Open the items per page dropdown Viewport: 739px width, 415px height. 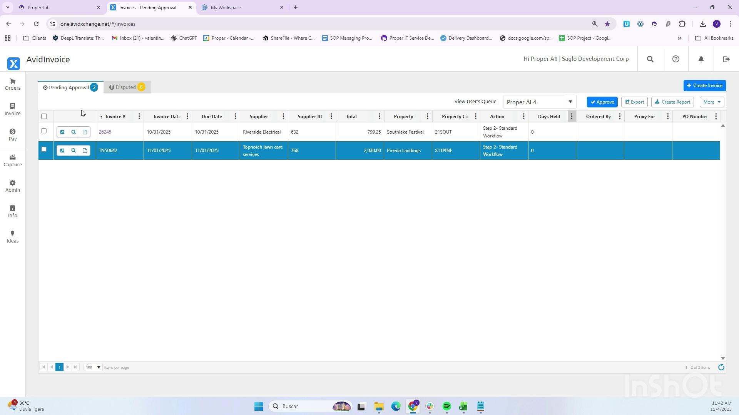point(93,367)
